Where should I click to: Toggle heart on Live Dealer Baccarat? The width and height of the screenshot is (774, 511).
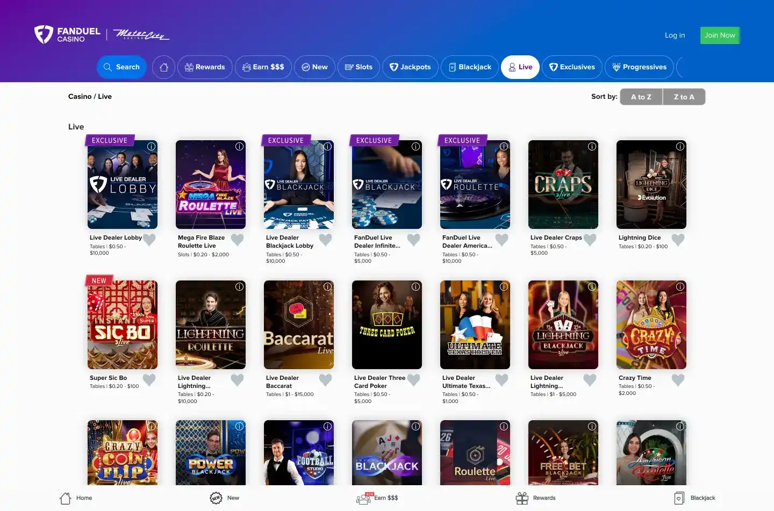point(326,380)
